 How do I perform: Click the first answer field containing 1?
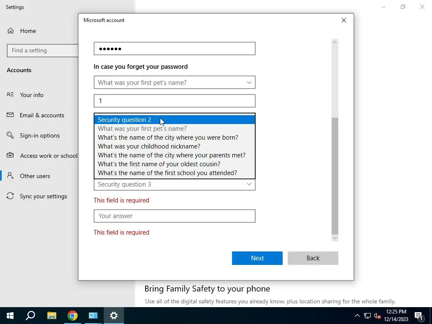click(x=174, y=101)
